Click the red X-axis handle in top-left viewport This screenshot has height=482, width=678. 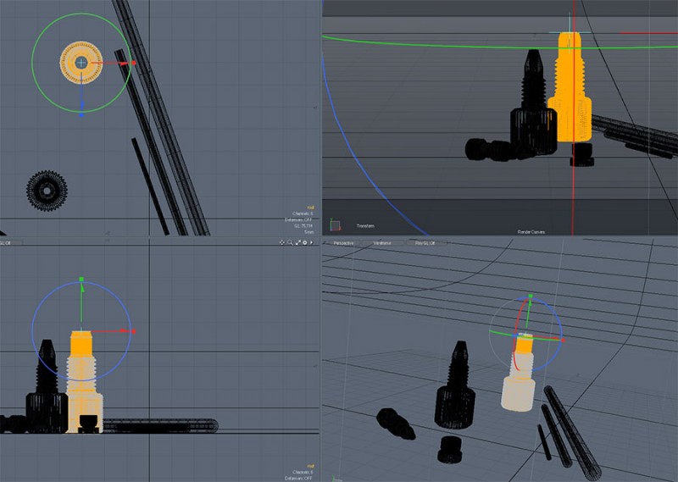coord(130,62)
